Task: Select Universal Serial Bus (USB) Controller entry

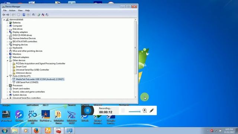Action: point(32,70)
